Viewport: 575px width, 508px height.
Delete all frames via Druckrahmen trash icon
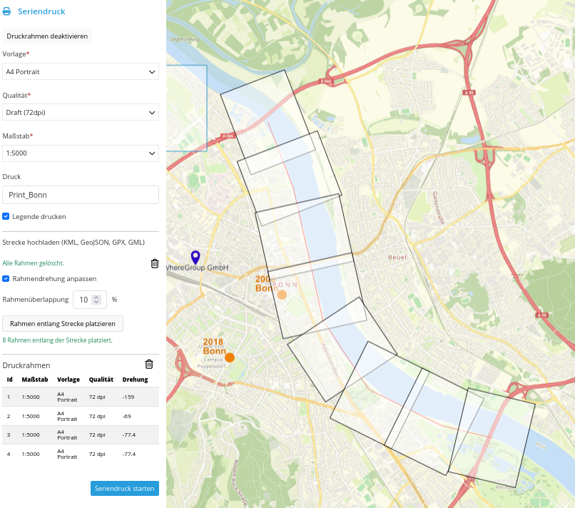(149, 364)
